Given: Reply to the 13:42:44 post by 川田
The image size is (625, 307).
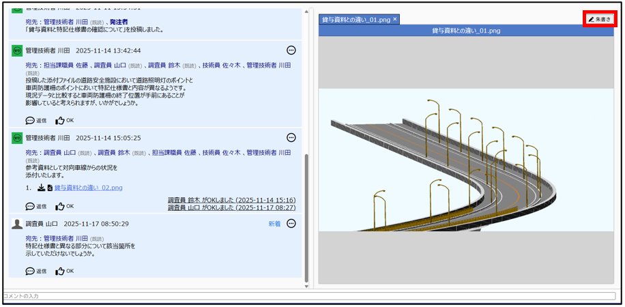Looking at the screenshot, I should click(x=36, y=121).
